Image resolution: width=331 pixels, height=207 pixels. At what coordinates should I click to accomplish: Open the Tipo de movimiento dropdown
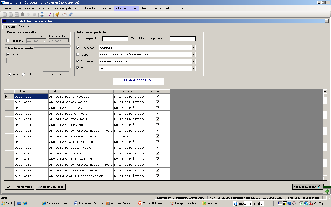coord(64,61)
